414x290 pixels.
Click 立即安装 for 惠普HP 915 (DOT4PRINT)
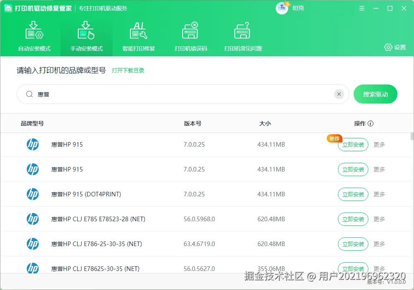tap(353, 194)
